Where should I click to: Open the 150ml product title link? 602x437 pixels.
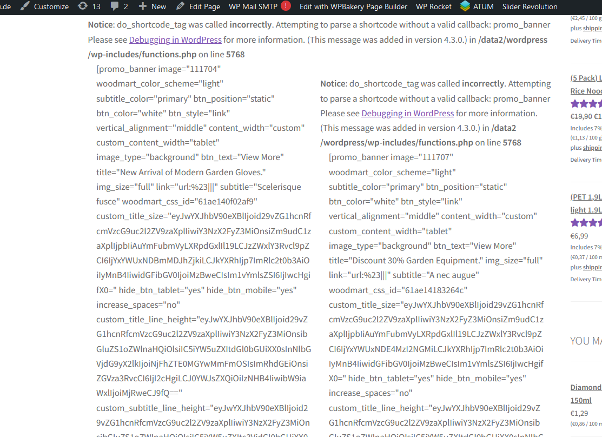pyautogui.click(x=581, y=401)
